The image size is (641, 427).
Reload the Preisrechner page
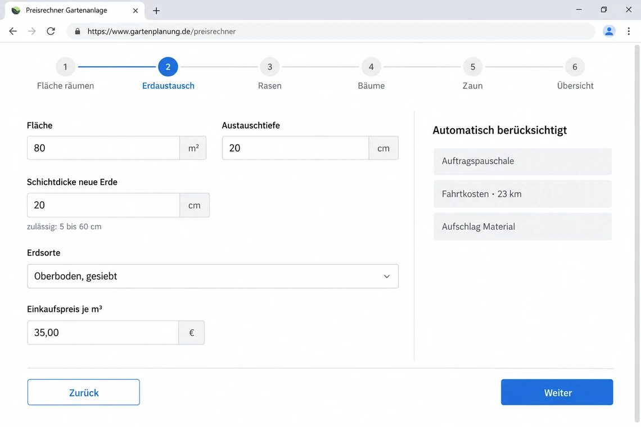[x=51, y=31]
